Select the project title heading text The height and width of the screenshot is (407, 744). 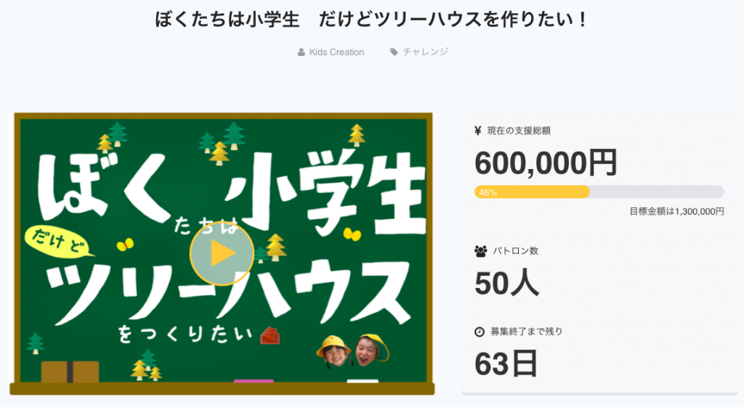click(371, 19)
